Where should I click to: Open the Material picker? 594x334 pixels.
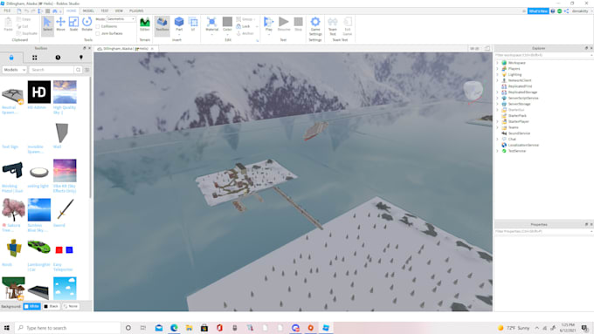click(211, 24)
